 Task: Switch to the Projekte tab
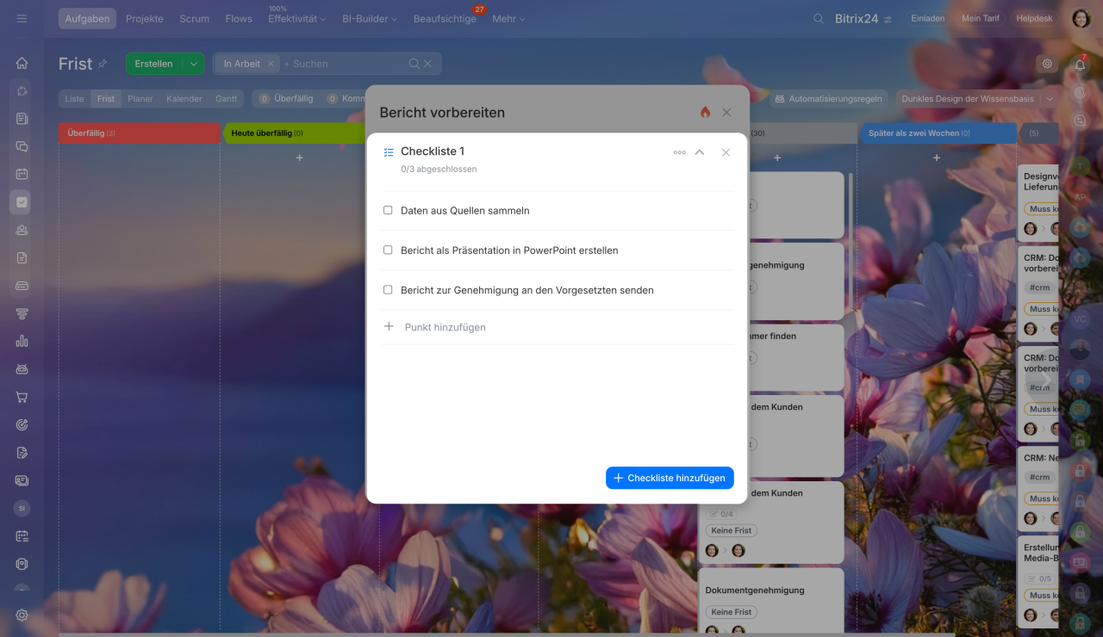point(145,18)
